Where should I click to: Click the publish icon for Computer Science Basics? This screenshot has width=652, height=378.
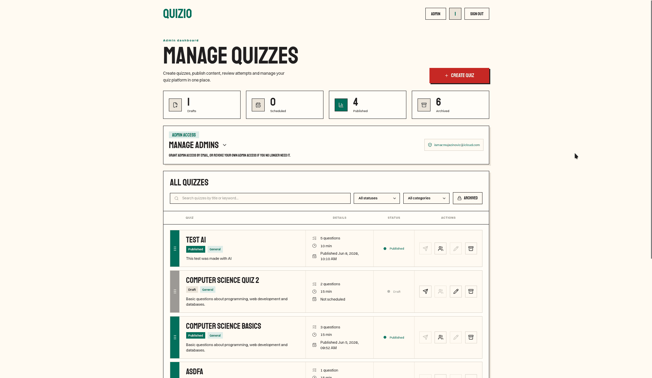point(425,337)
